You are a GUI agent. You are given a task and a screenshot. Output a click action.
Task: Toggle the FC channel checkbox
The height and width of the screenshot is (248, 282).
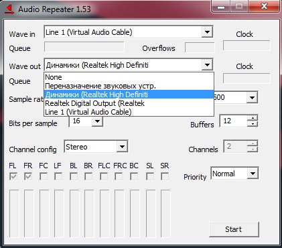[44, 177]
